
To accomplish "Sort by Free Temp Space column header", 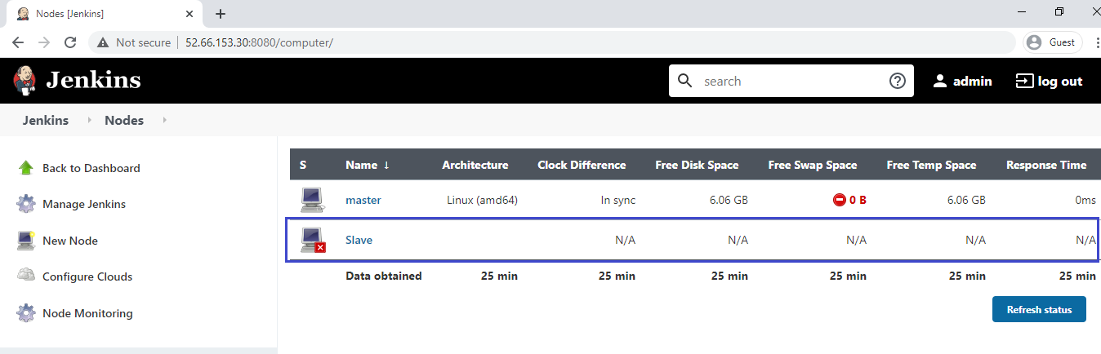I will pyautogui.click(x=931, y=165).
